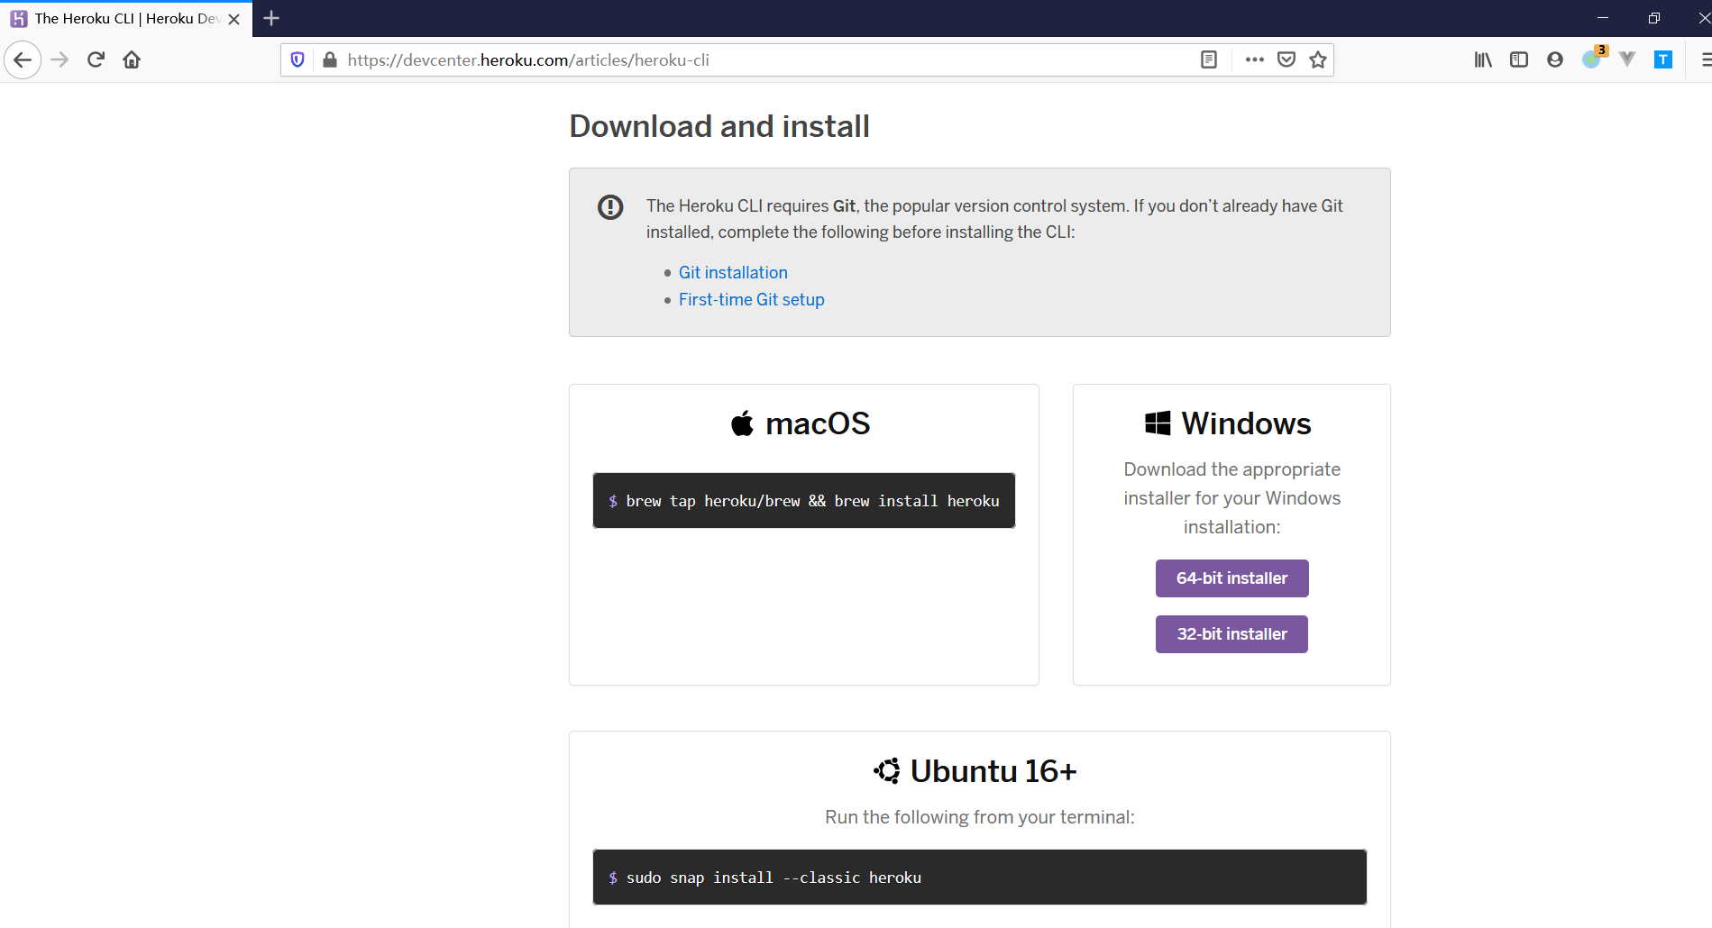Click the blue T extension icon
Screen dimensions: 1712x928
(1663, 60)
